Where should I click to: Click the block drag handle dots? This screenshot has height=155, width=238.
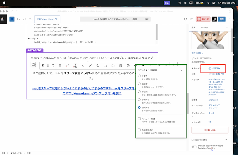point(48,66)
